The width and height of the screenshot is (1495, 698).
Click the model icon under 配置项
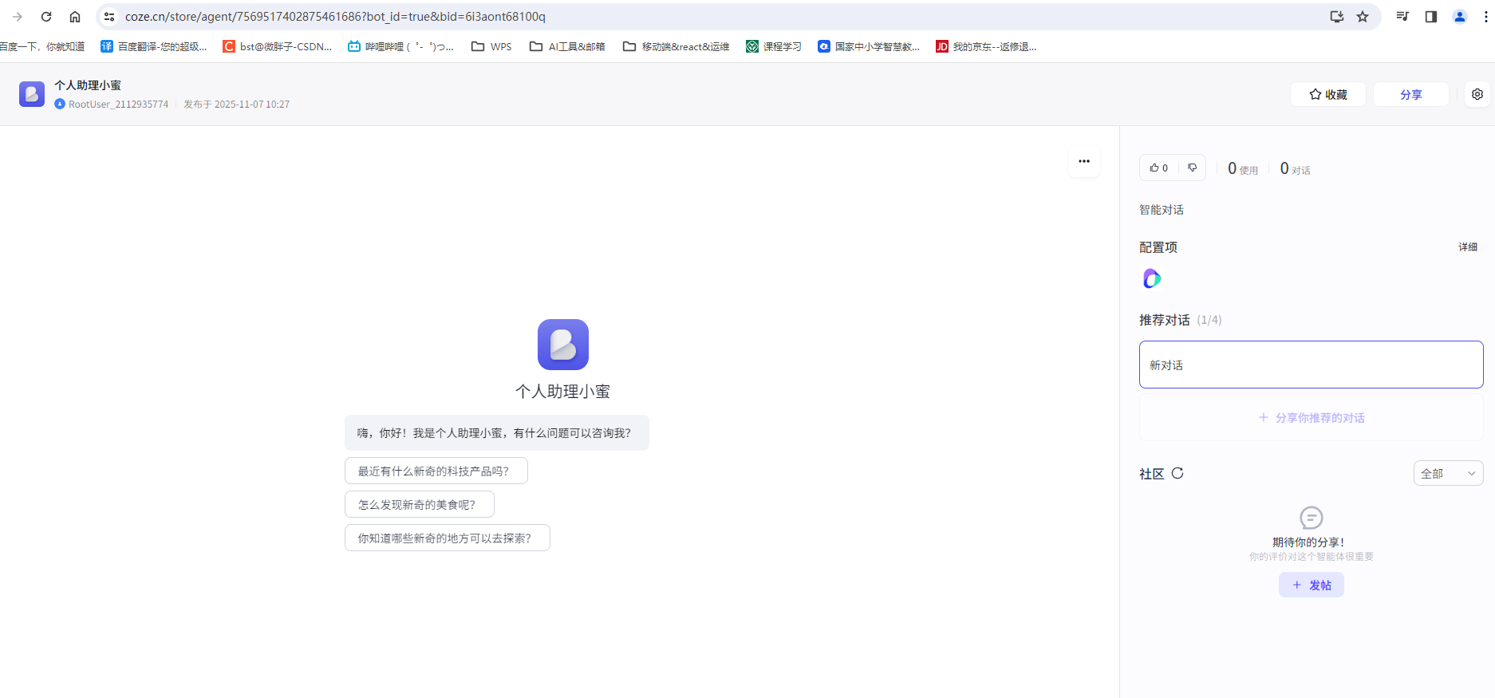(x=1151, y=278)
